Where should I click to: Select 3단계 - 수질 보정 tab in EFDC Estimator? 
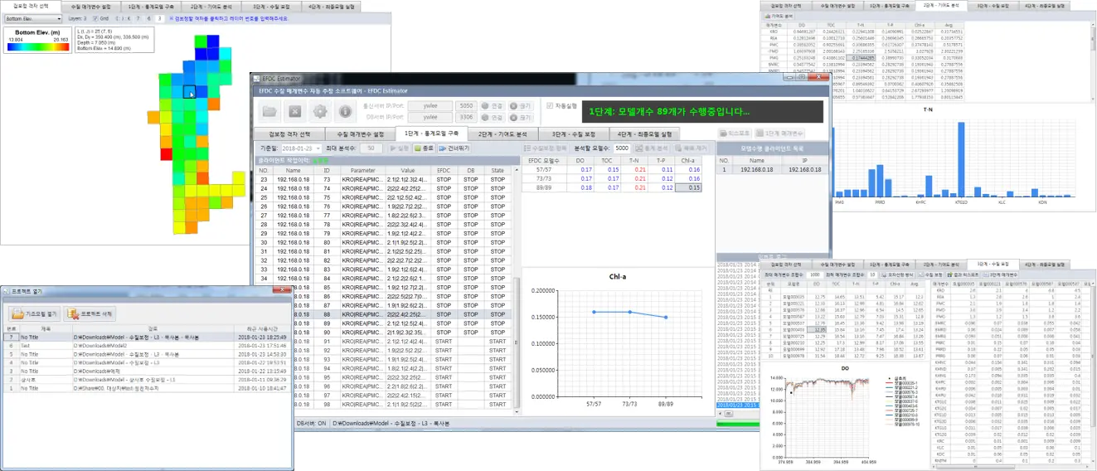click(575, 134)
